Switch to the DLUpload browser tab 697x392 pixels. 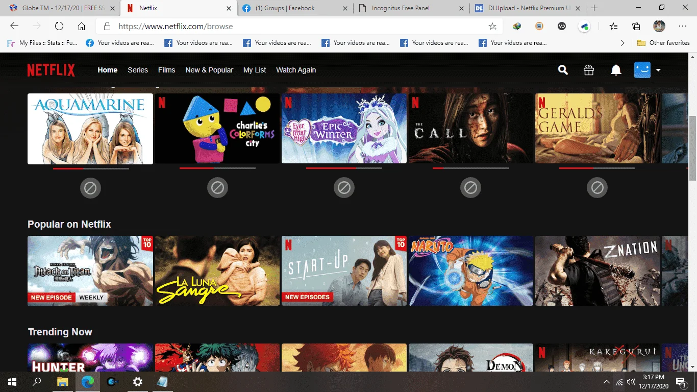click(528, 8)
